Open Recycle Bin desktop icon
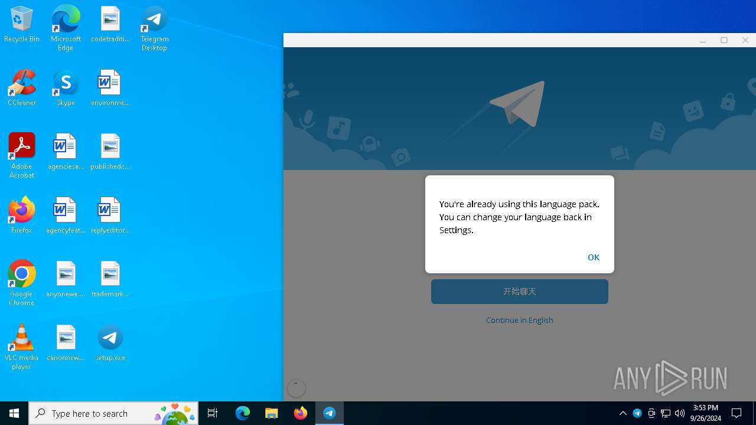 coord(22,25)
